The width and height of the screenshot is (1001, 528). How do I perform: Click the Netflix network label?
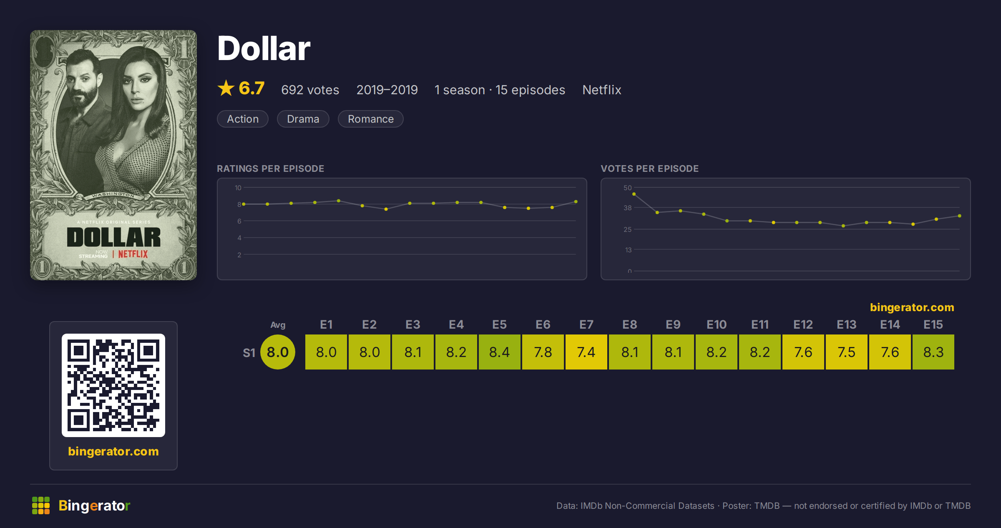coord(602,90)
